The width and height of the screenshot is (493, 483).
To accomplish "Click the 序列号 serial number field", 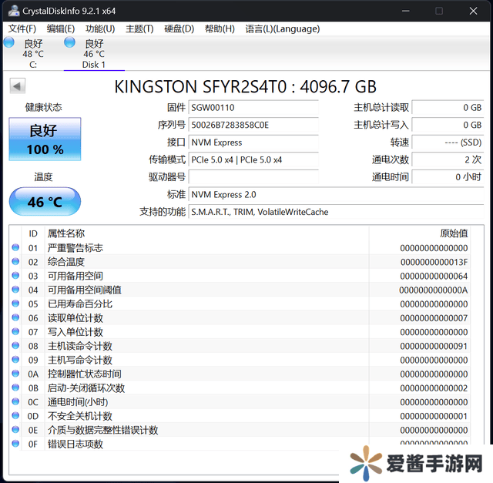I will pyautogui.click(x=253, y=125).
